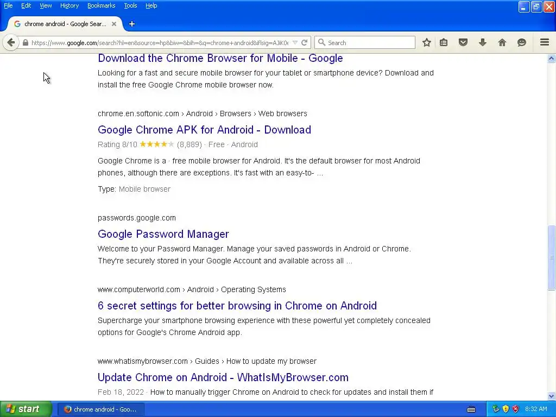Click www.whatismybrowser.com breadcrumb text
This screenshot has width=556, height=417.
point(207,361)
